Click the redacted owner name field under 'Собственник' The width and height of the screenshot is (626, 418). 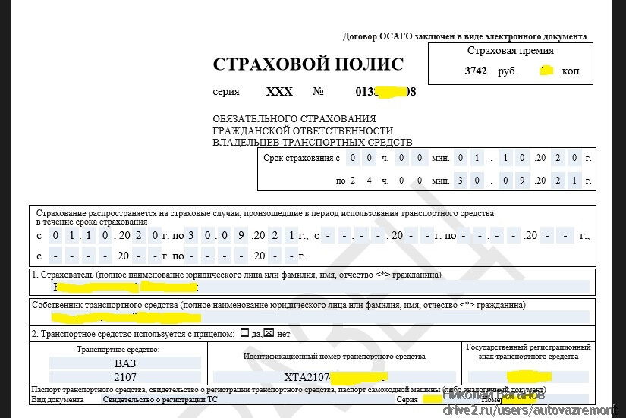[x=320, y=317]
